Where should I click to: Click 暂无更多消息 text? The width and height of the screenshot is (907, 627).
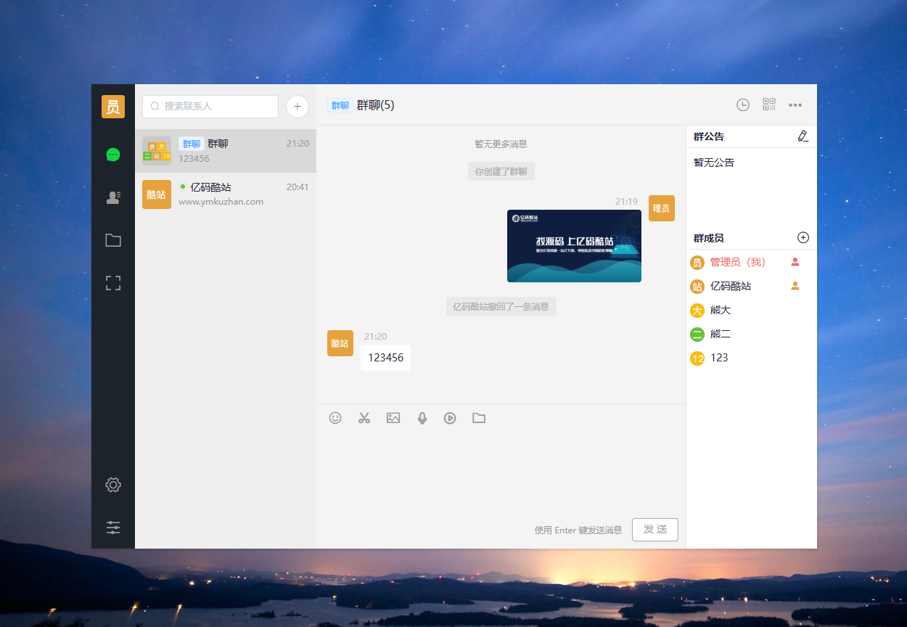click(501, 144)
